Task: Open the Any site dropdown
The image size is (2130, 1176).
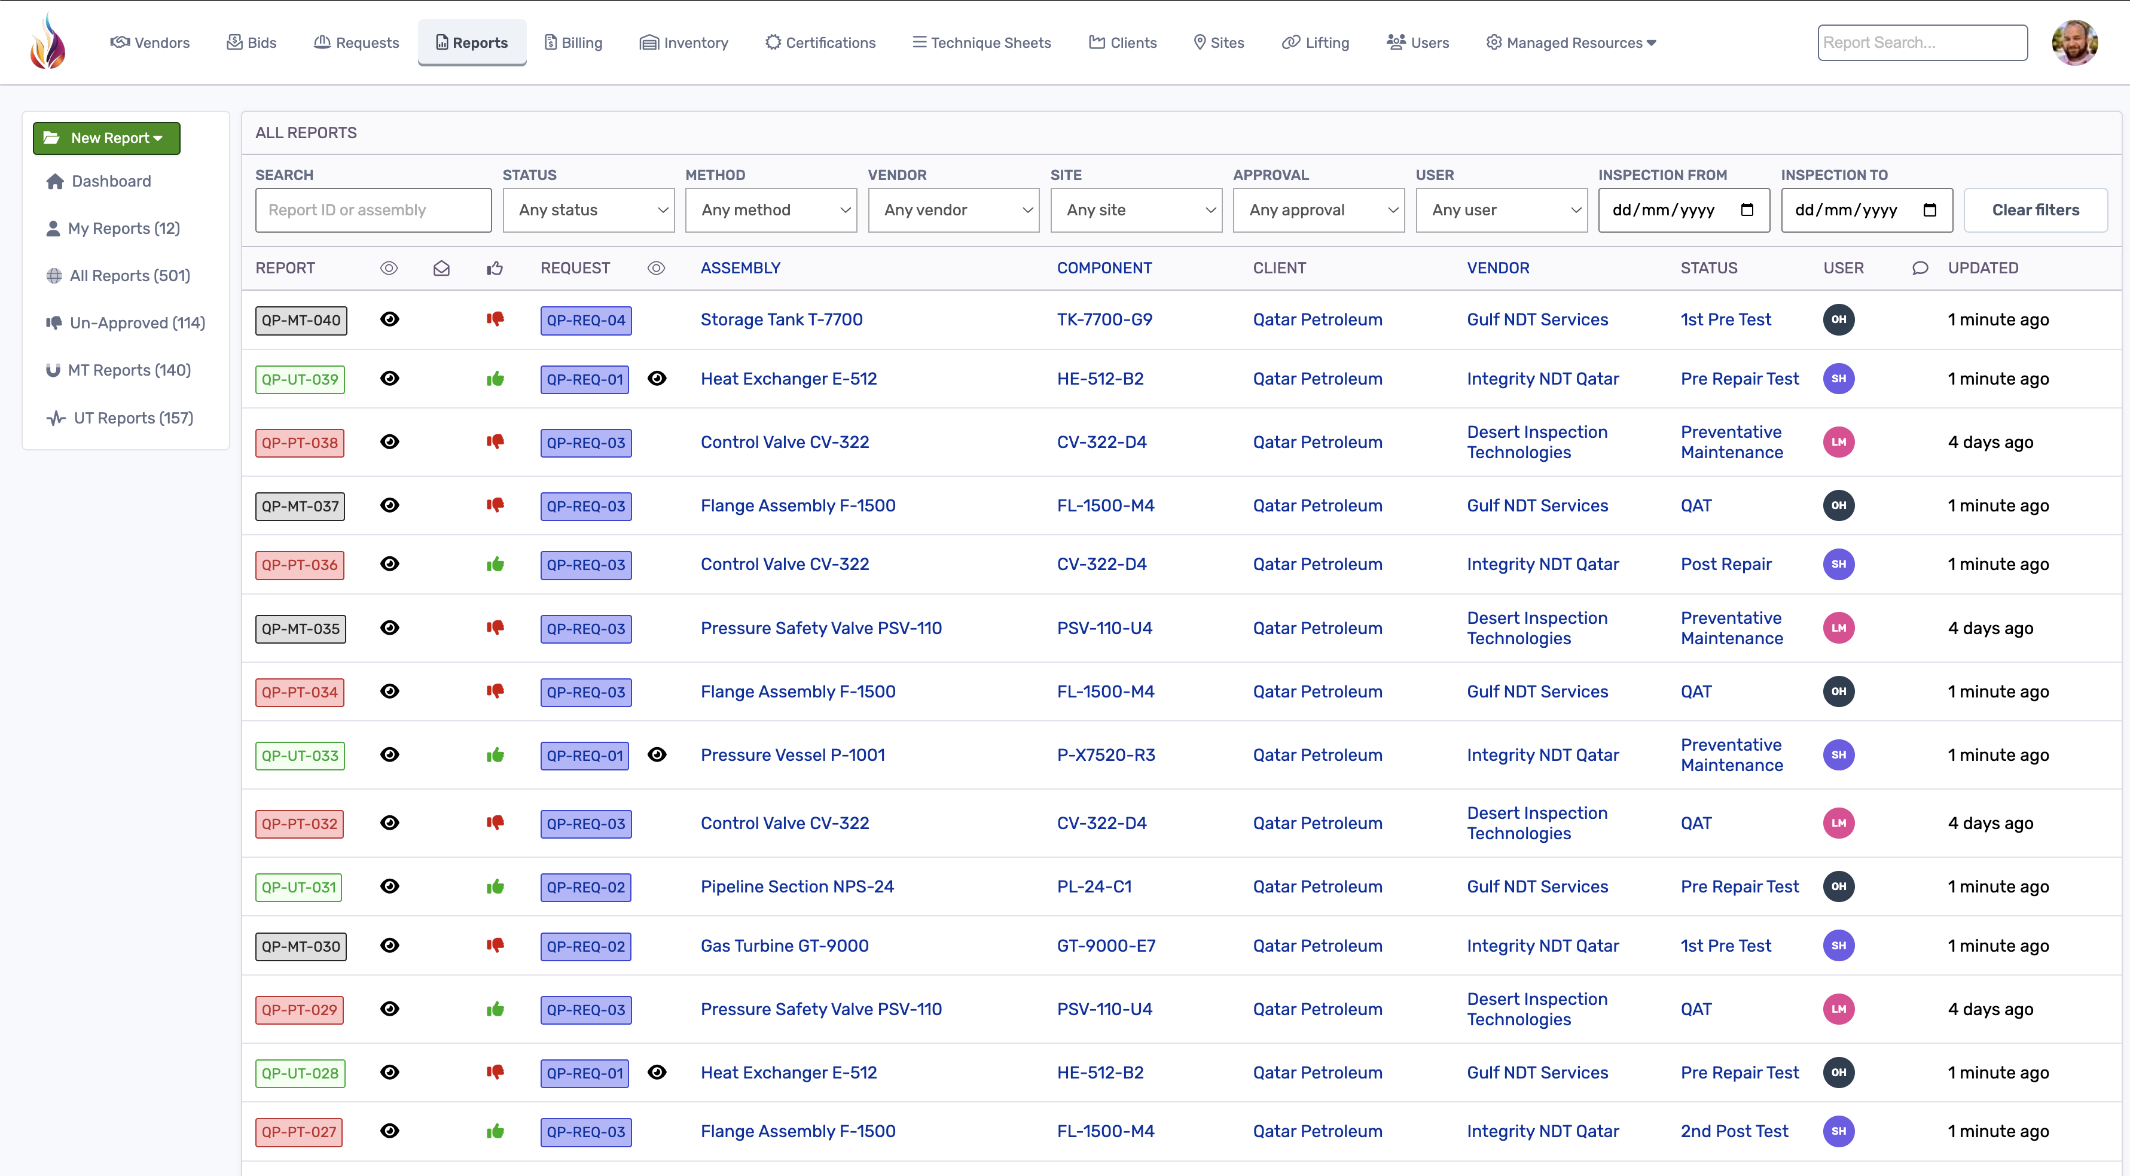Action: coord(1136,210)
